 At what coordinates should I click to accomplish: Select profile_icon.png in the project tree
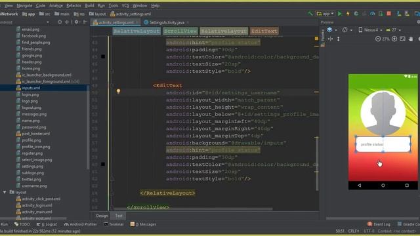coord(36,147)
